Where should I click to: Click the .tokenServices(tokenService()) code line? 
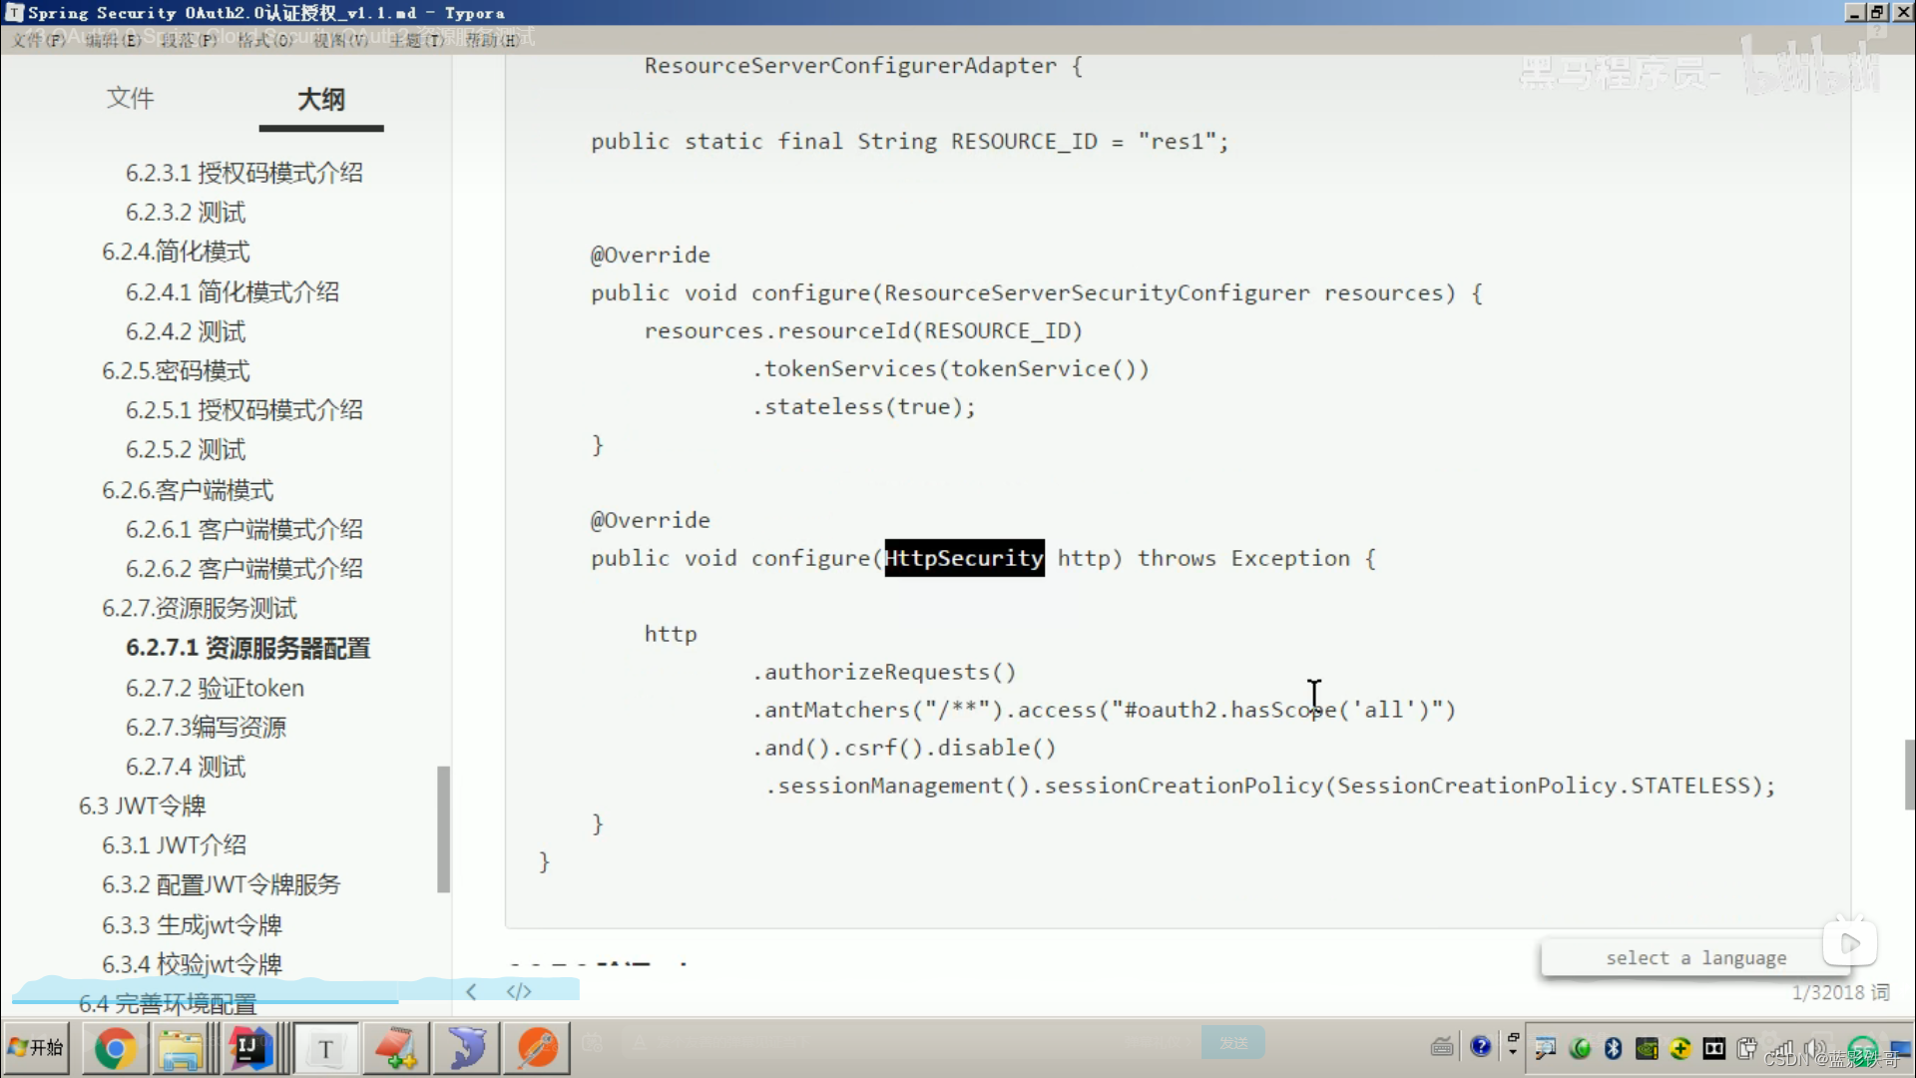(950, 369)
